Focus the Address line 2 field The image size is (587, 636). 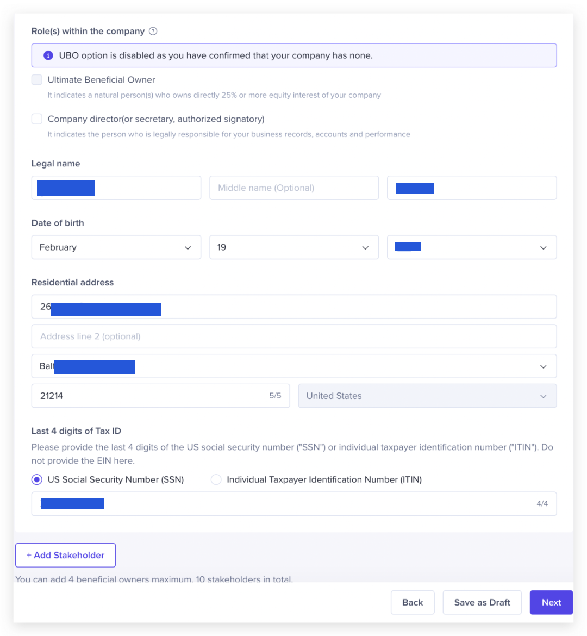[x=293, y=336]
